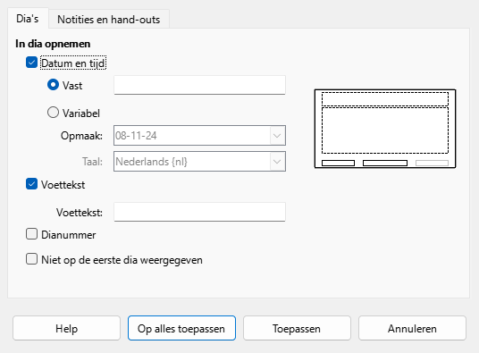Click the Vast date text field
The image size is (479, 353).
click(x=200, y=85)
